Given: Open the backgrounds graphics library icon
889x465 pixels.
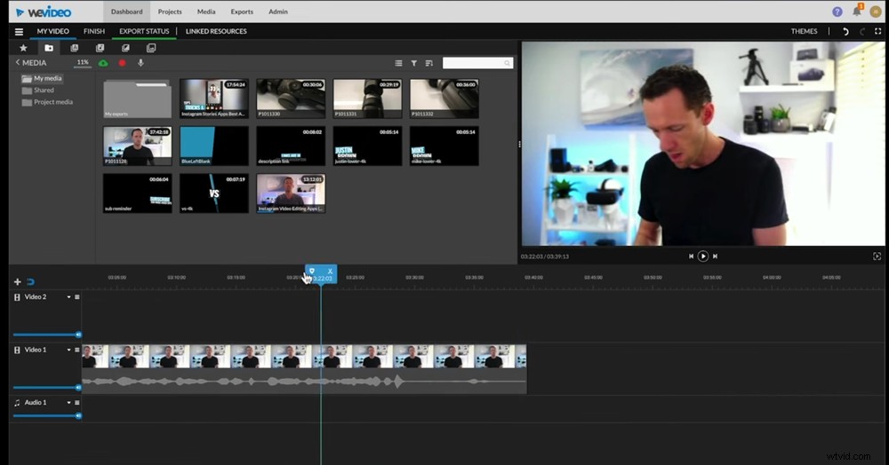Looking at the screenshot, I should point(151,48).
